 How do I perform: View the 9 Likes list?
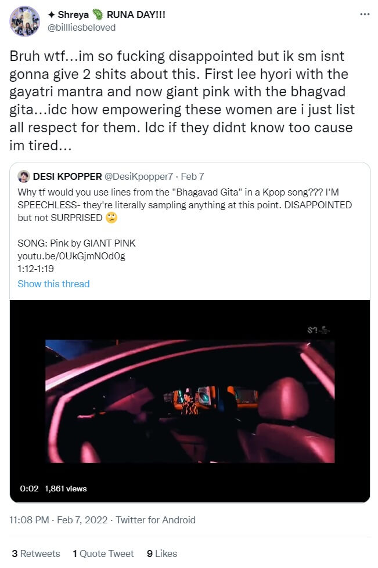click(162, 553)
